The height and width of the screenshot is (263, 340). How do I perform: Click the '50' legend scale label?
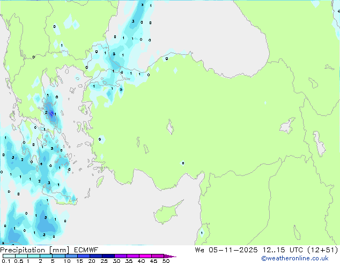coord(166,261)
